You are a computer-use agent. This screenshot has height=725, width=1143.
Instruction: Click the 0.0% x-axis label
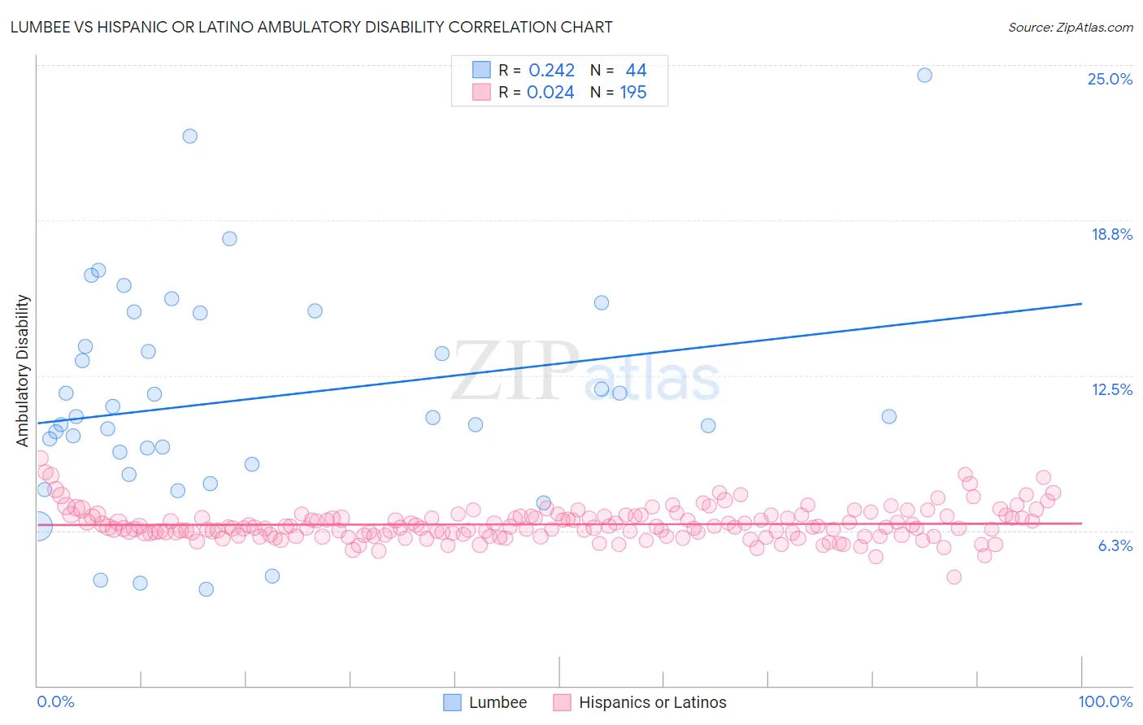point(55,701)
